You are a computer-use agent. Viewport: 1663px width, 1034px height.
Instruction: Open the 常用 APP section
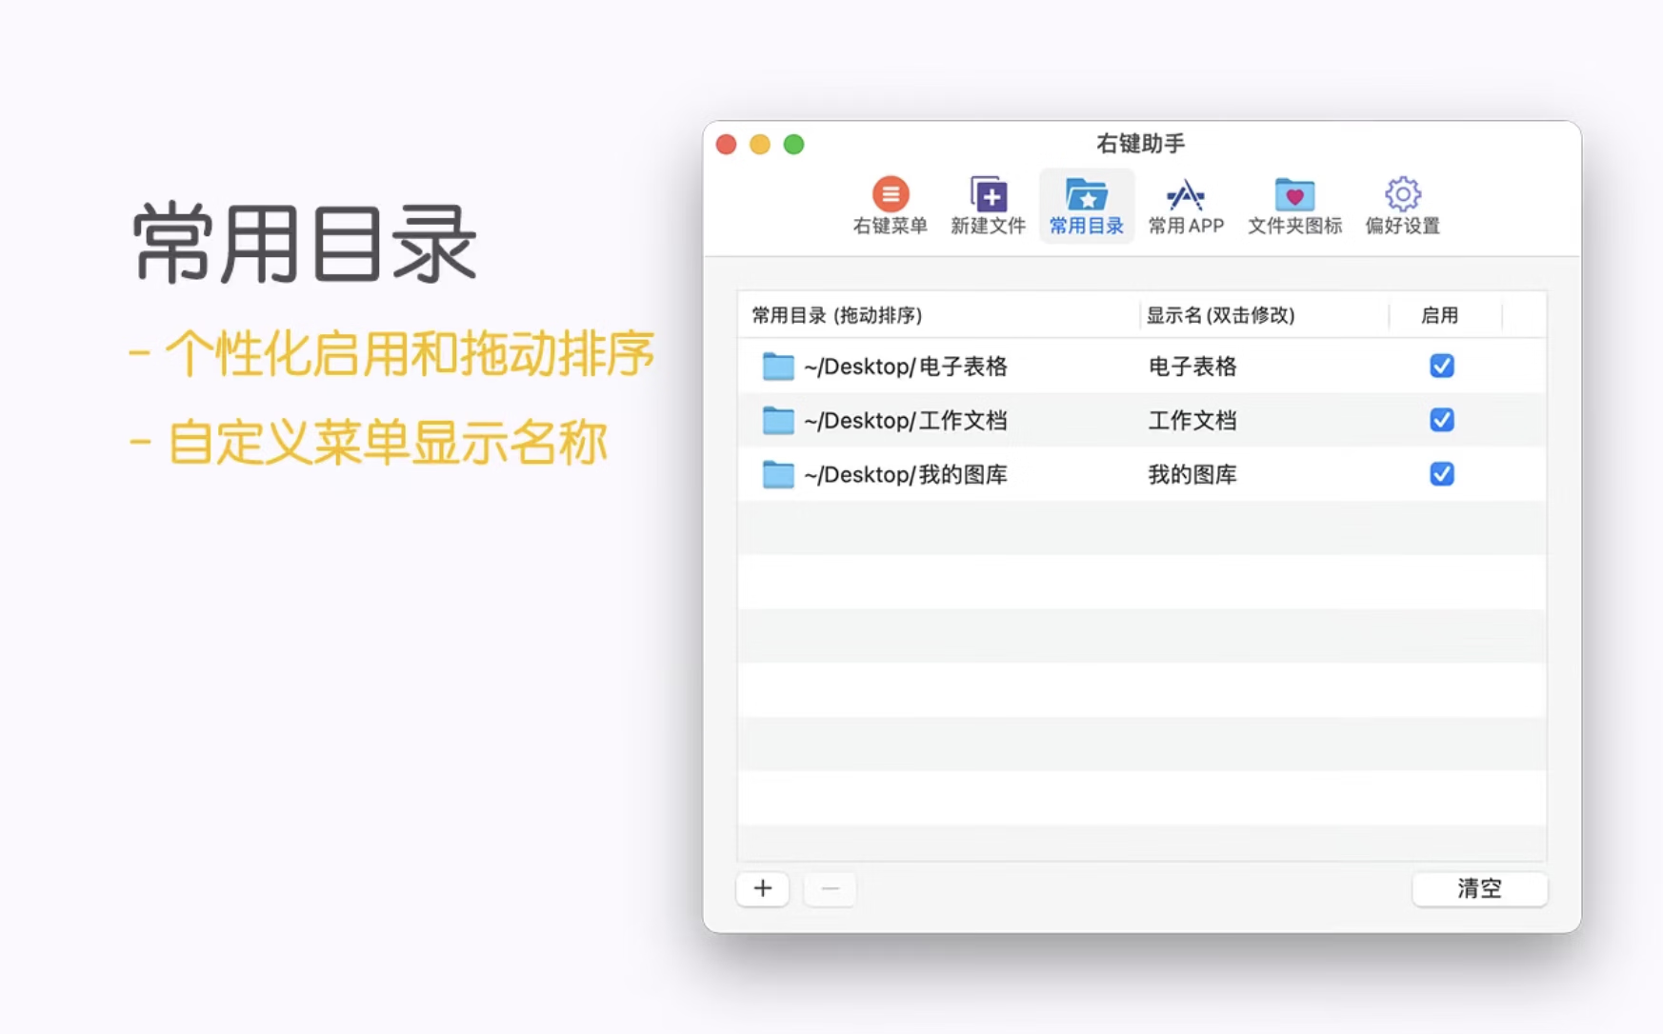click(1185, 206)
